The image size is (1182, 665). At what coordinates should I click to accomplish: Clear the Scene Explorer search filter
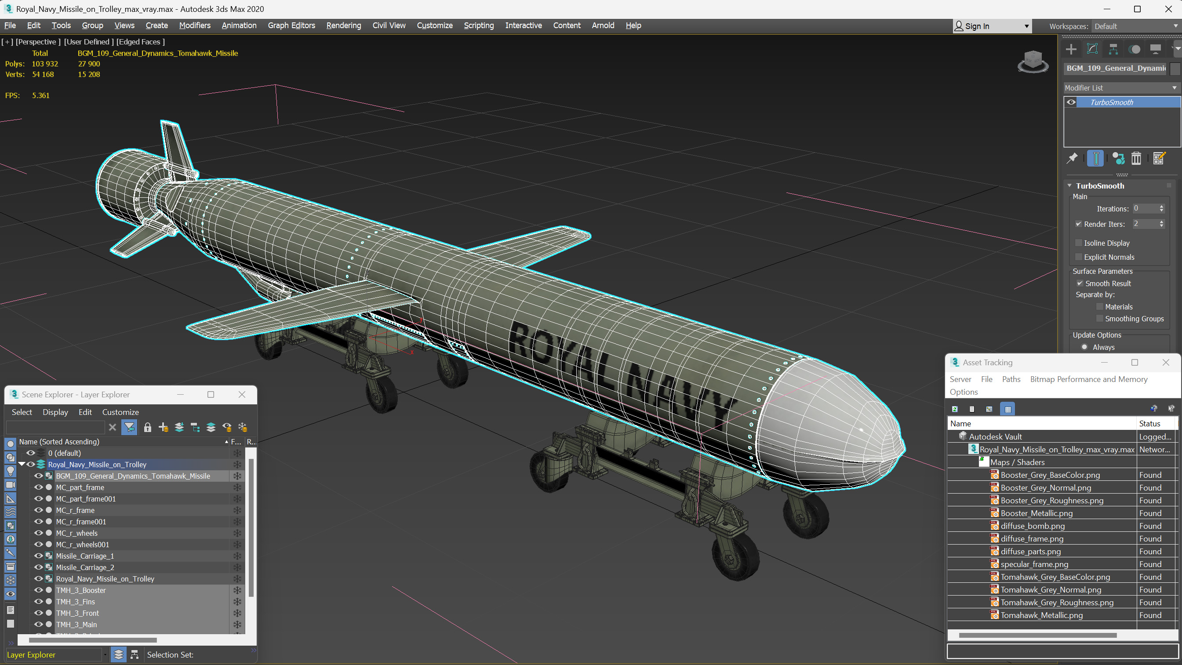coord(113,427)
